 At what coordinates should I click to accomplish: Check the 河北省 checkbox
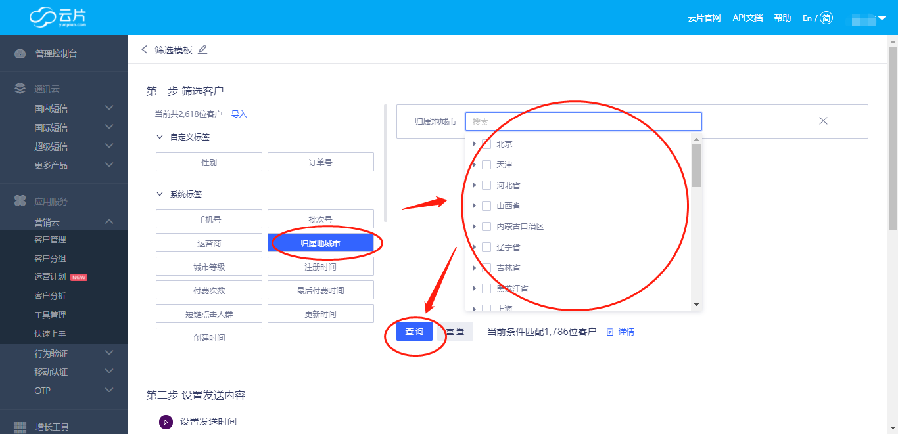pyautogui.click(x=486, y=185)
